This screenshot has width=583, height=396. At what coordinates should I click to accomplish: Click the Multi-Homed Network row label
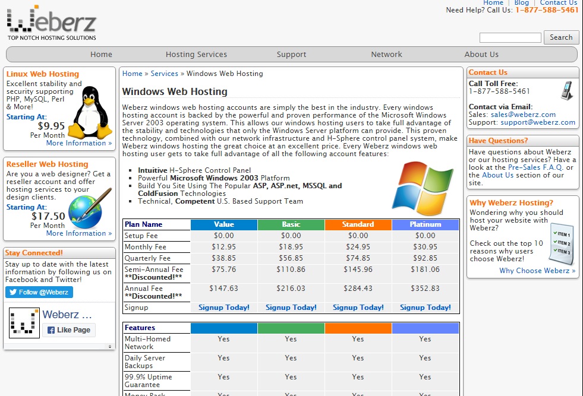[x=147, y=343]
